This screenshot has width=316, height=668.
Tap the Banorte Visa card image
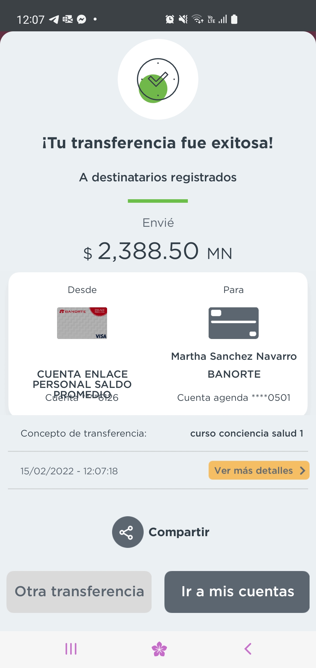coord(82,323)
